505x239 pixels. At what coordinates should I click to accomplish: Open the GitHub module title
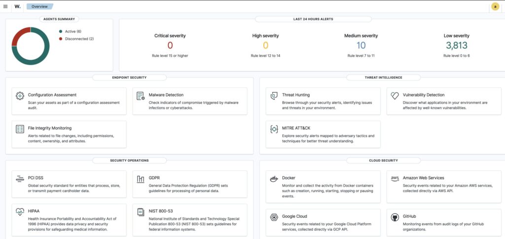(x=409, y=216)
